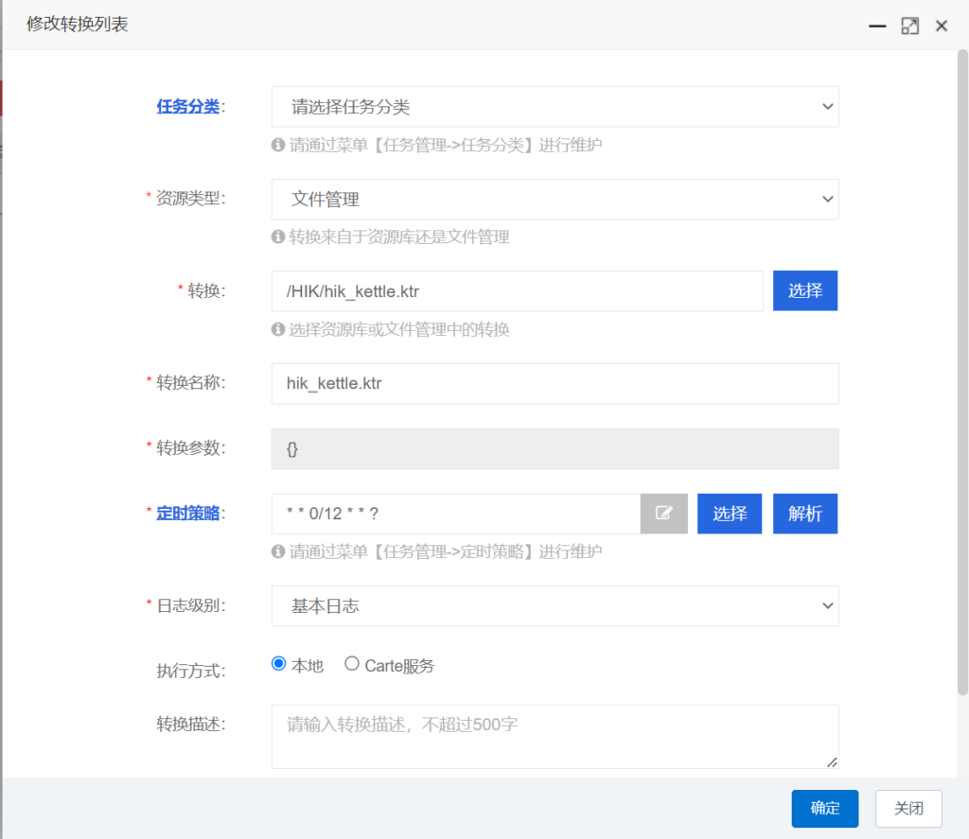Click the info icon under 定时策略
The width and height of the screenshot is (969, 839).
(x=278, y=551)
